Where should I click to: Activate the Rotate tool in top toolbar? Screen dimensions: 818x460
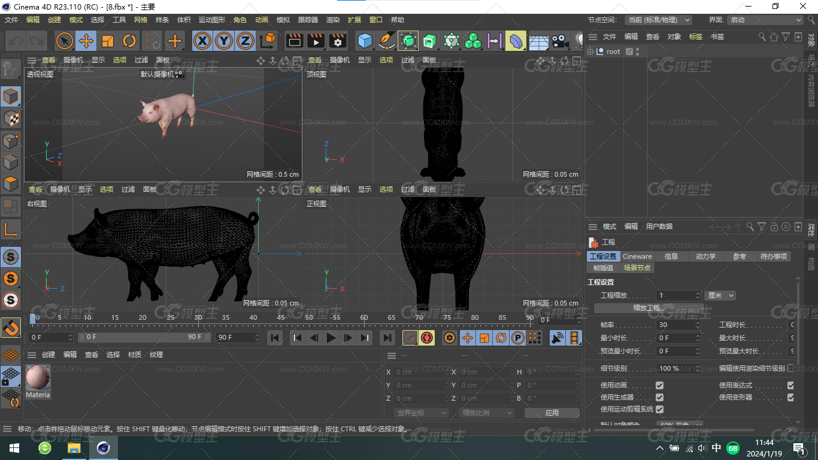coord(129,41)
